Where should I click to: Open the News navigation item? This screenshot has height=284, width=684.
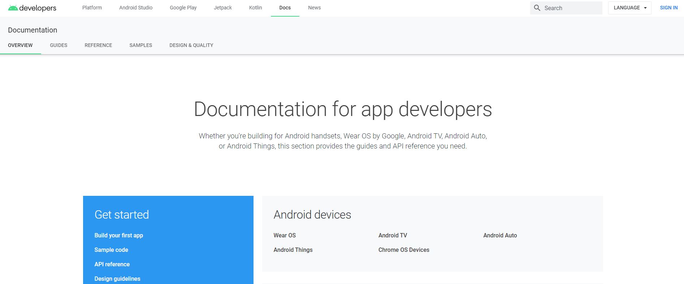(x=314, y=8)
